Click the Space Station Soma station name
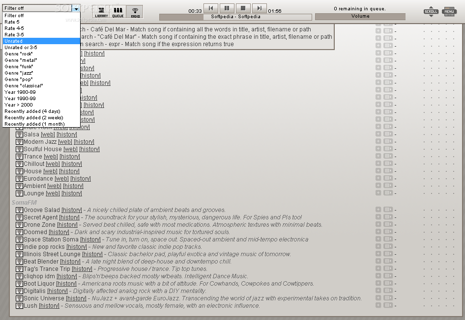Viewport: 465px width, 320px height. coord(51,240)
